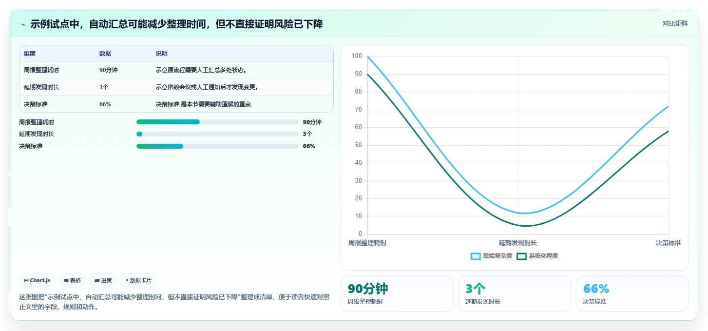Select the 维度 column header

point(30,54)
